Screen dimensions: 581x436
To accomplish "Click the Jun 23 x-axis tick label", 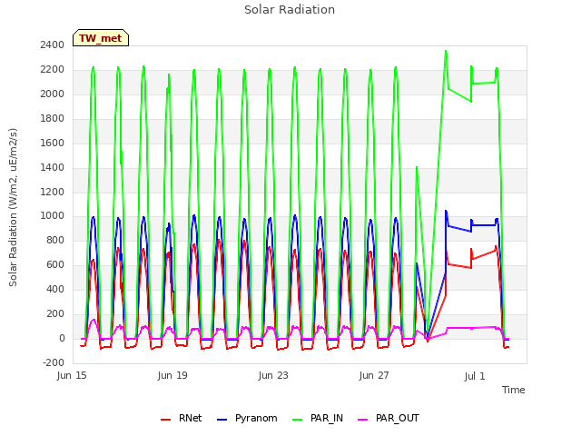I will click(x=273, y=375).
